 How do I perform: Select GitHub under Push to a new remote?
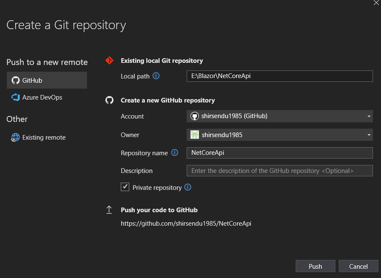46,80
